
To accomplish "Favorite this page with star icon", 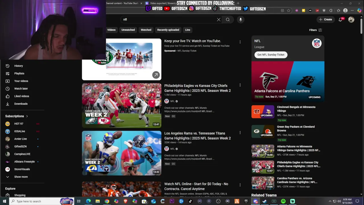I will (x=289, y=11).
